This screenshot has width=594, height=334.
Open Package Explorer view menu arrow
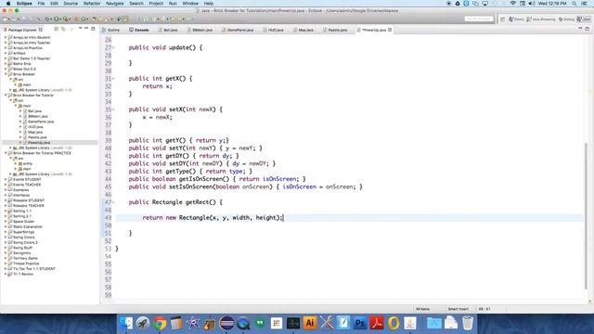(80, 29)
